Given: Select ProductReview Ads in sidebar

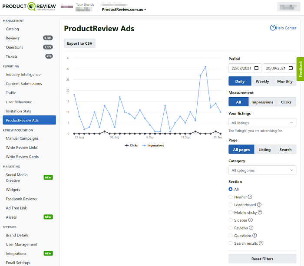Looking at the screenshot, I should [29, 120].
